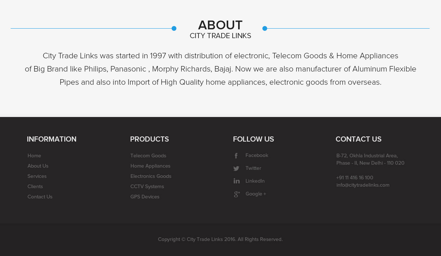Image resolution: width=441 pixels, height=256 pixels.
Task: Browse Electronics Goods product link
Action: 151,176
